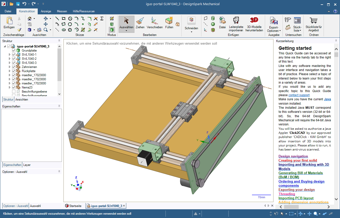Check the first full Beschriftungsebene checkbox

tap(14, 92)
